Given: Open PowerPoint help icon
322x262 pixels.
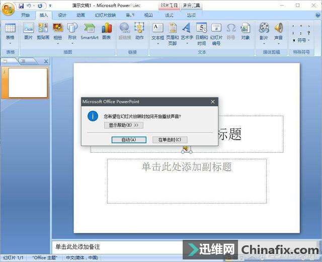Looking at the screenshot, I should point(318,15).
